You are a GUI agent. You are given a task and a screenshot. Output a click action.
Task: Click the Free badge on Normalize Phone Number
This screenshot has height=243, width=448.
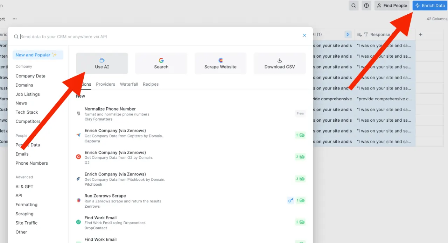[x=300, y=113]
